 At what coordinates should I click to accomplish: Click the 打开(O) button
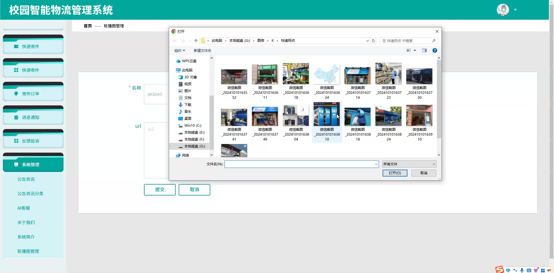[x=395, y=173]
